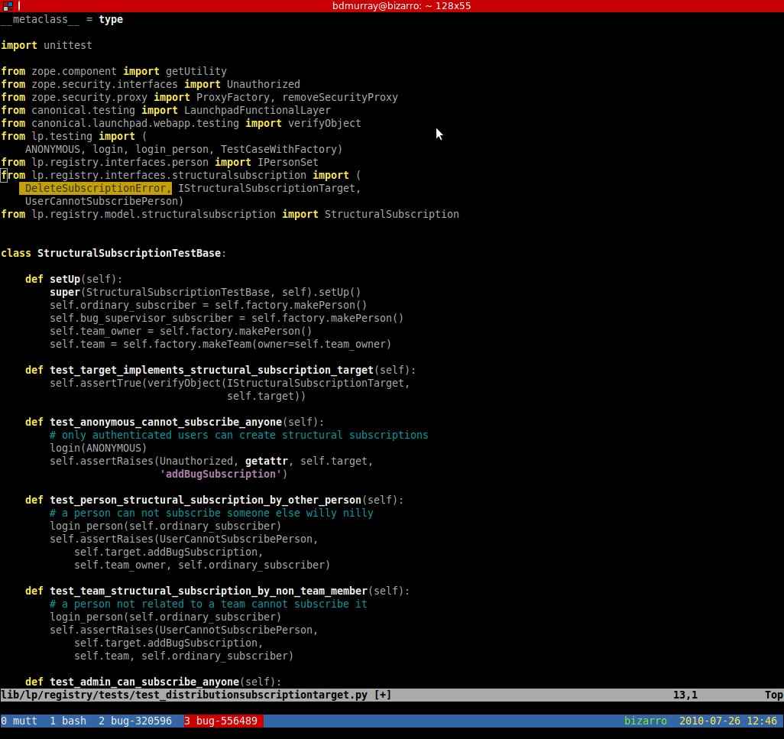This screenshot has height=739, width=784.
Task: Select the active 3 bug-556489 window tab
Action: coord(223,721)
